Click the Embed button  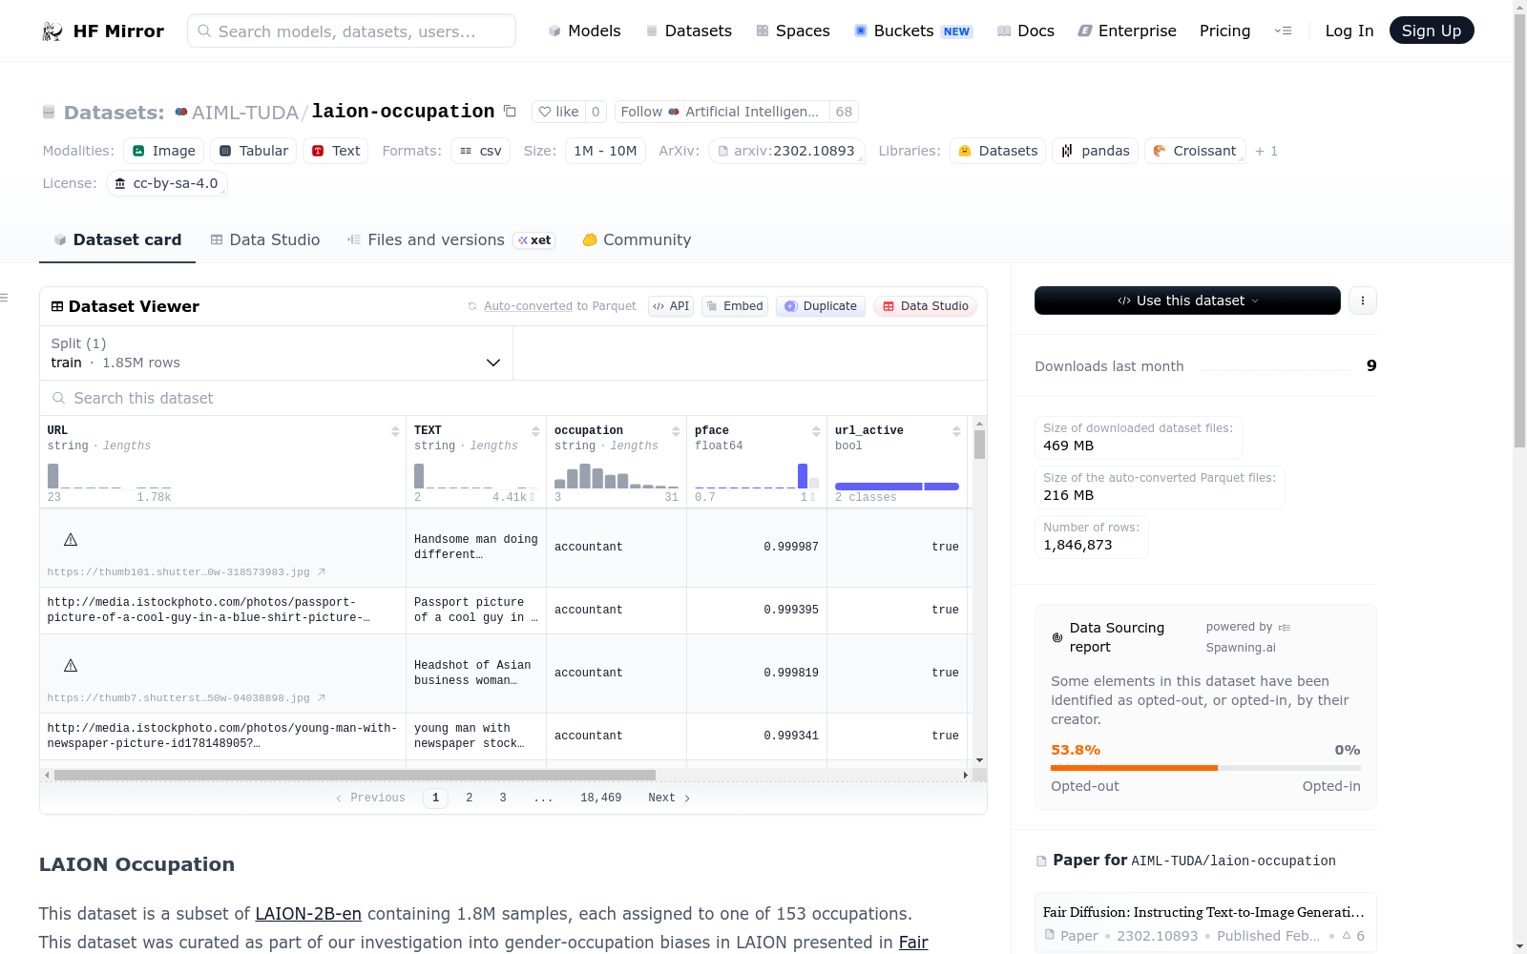pos(735,306)
